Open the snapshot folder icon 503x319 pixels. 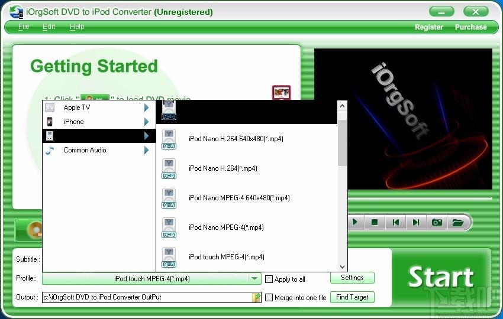tap(458, 222)
